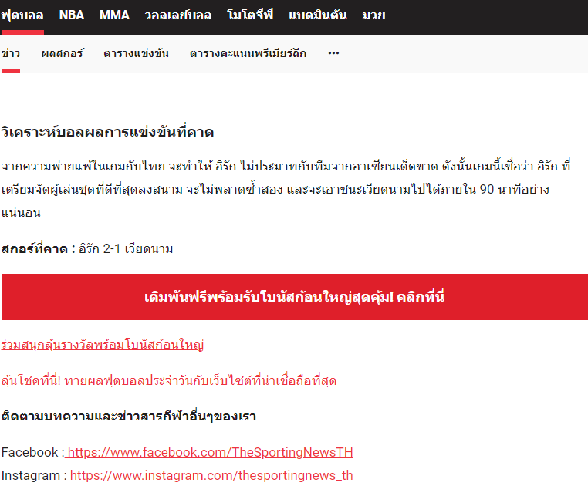Screen dimensions: 588x486
Task: Open the ฟุตบอล sports section
Action: coord(22,15)
